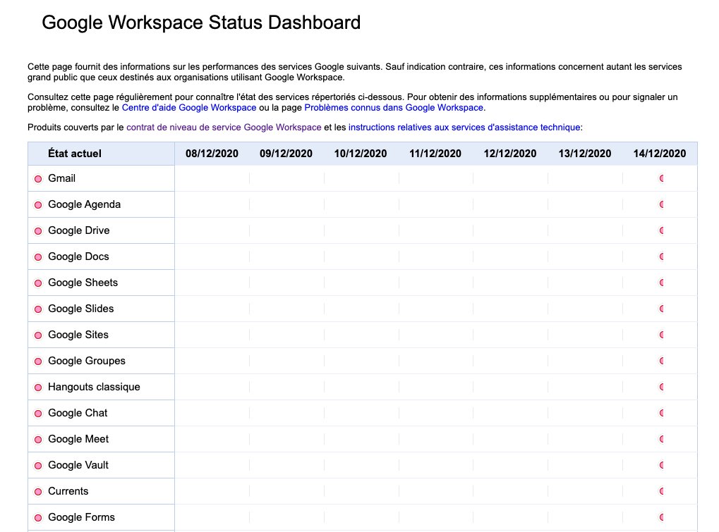Open Google Sheets 14/12/2020 outage marker

(661, 283)
